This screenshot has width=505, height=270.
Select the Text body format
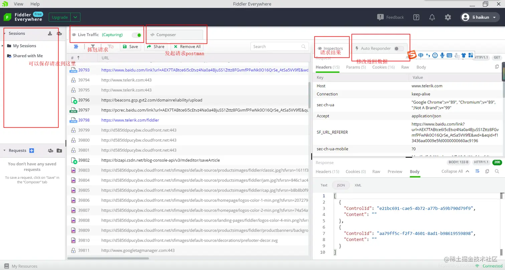(324, 185)
